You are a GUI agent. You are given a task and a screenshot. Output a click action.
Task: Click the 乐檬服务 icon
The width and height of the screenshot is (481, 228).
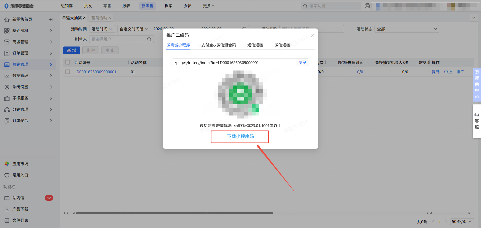pos(7,98)
